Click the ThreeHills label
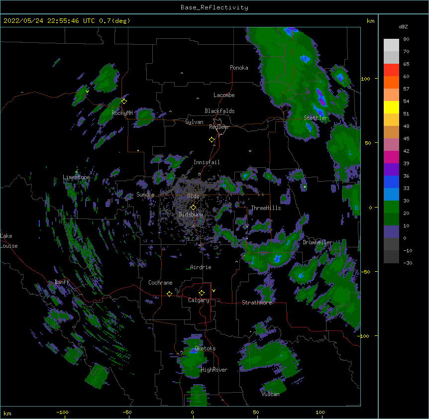 coord(266,208)
